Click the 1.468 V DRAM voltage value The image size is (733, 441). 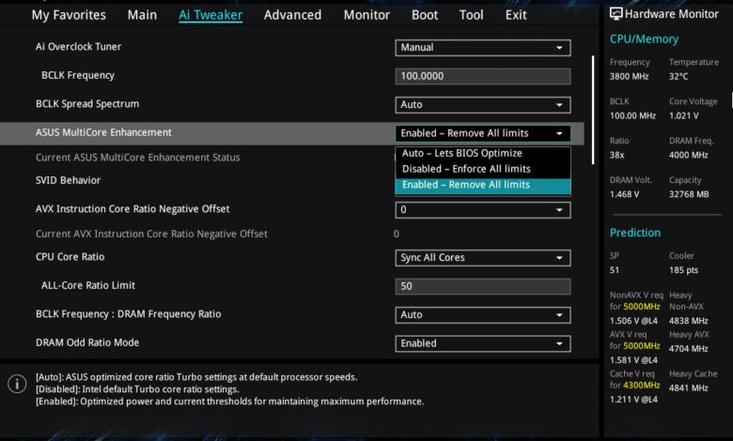pos(625,194)
